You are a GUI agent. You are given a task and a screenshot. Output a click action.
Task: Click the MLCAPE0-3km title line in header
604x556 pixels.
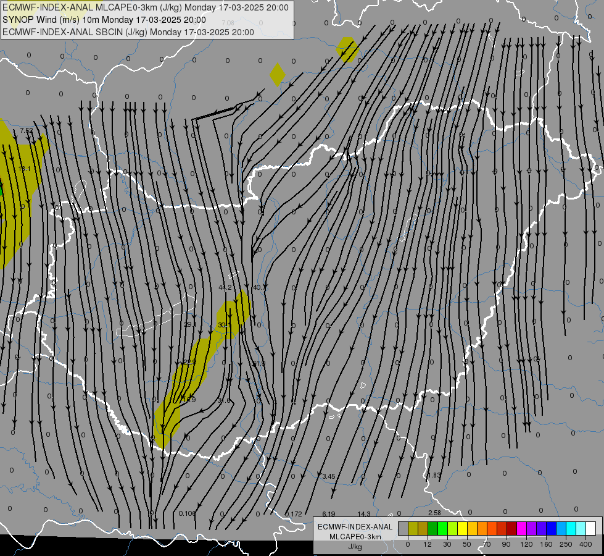pyautogui.click(x=146, y=7)
